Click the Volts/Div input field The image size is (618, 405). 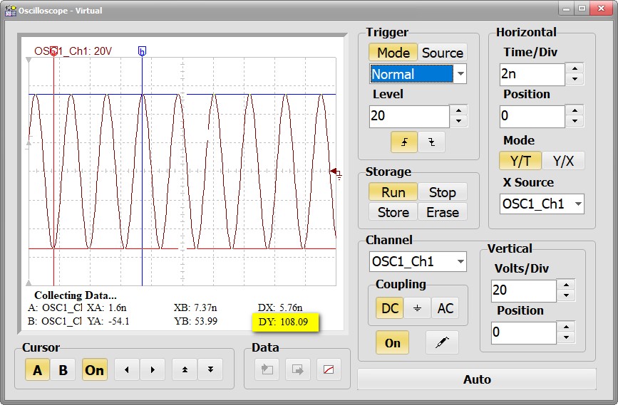pos(523,290)
